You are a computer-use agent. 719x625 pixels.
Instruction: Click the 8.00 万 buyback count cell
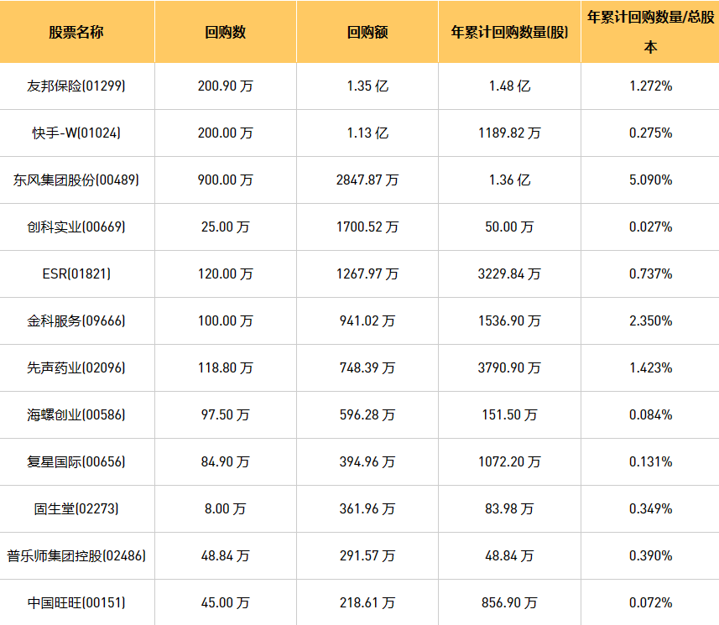point(225,509)
